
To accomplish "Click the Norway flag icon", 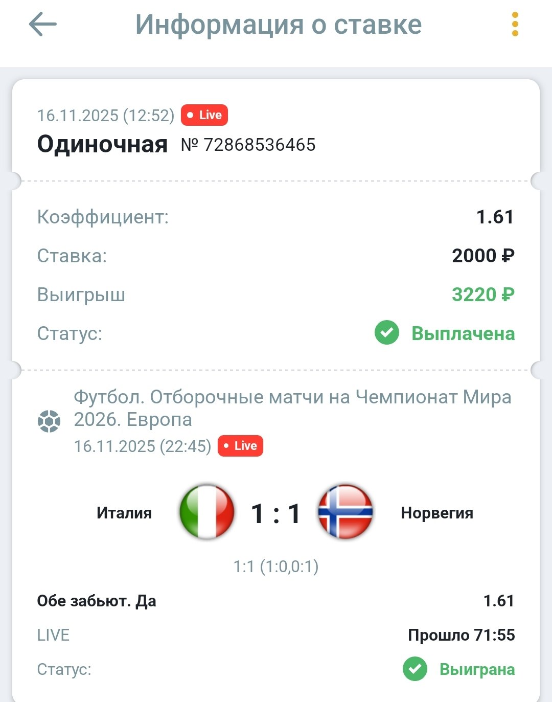I will point(345,512).
